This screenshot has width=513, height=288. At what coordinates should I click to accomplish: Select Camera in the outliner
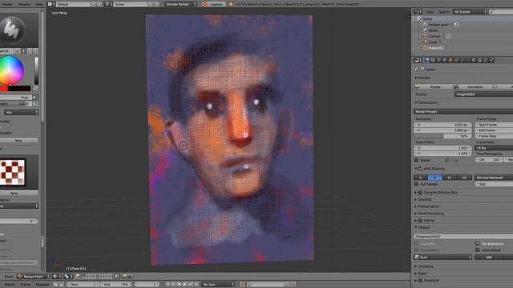[434, 36]
